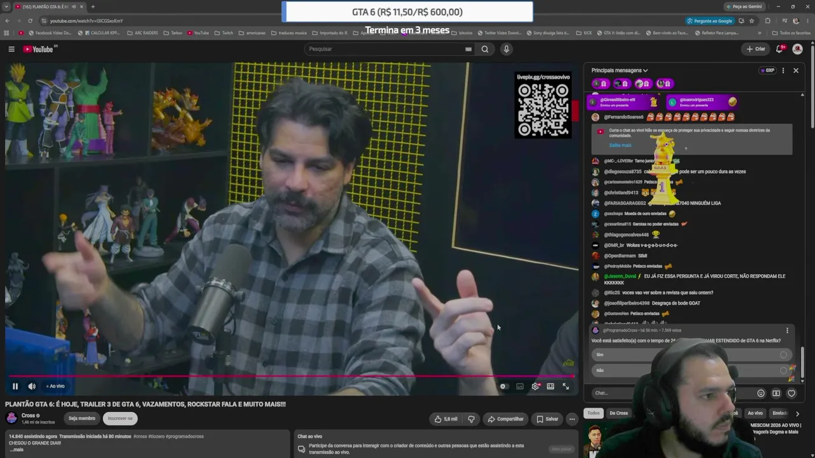Viewport: 815px width, 458px height.
Task: Open the 'Saiba mais' chat link
Action: coord(620,145)
